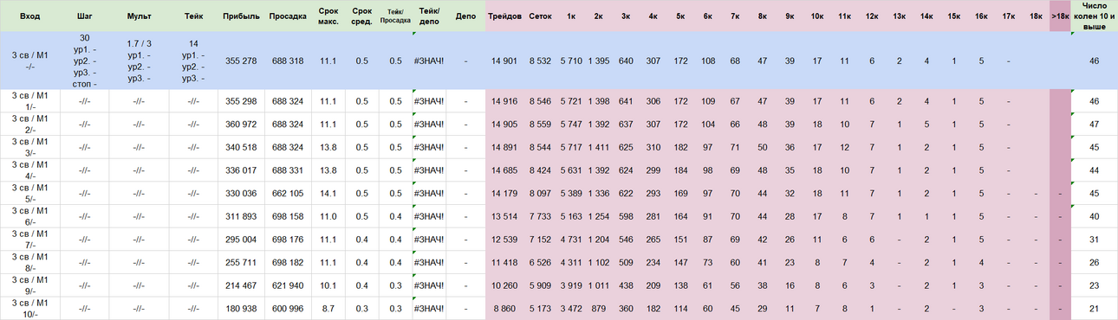Screen dimensions: 1118x320
Task: Select trades cell 14 901
Action: point(504,61)
